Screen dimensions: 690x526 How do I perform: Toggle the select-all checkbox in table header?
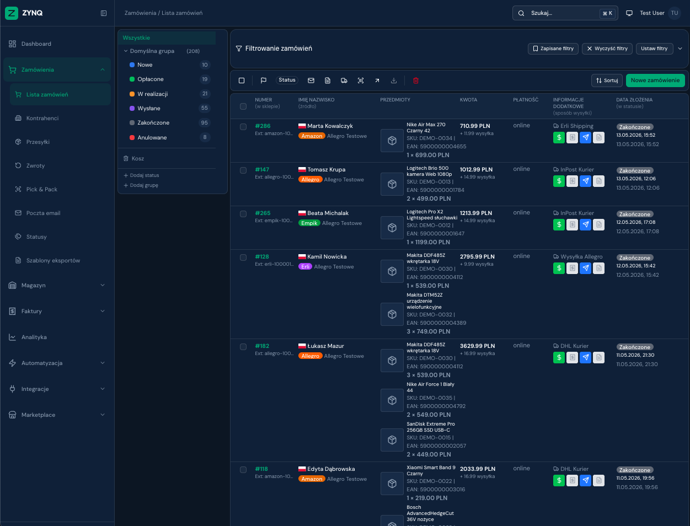(243, 106)
